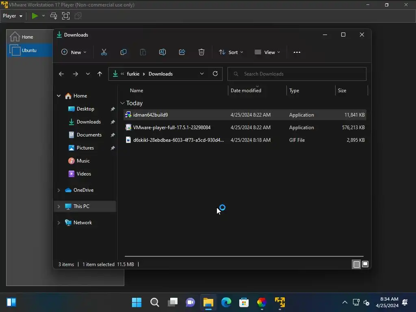Open Microsoft Store from the taskbar
Viewport: 416px width, 312px height.
244,302
